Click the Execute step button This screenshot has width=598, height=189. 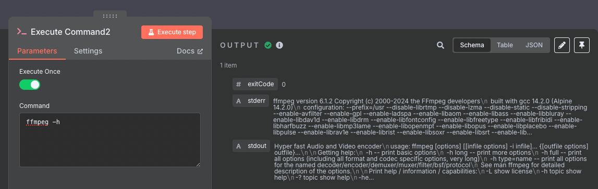[172, 32]
